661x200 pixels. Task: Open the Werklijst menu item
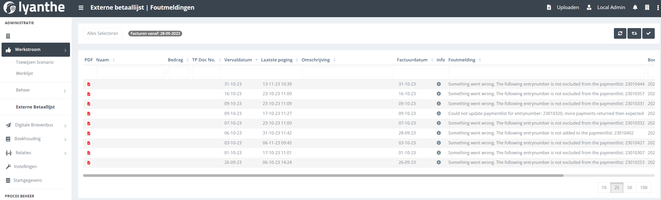(x=24, y=73)
